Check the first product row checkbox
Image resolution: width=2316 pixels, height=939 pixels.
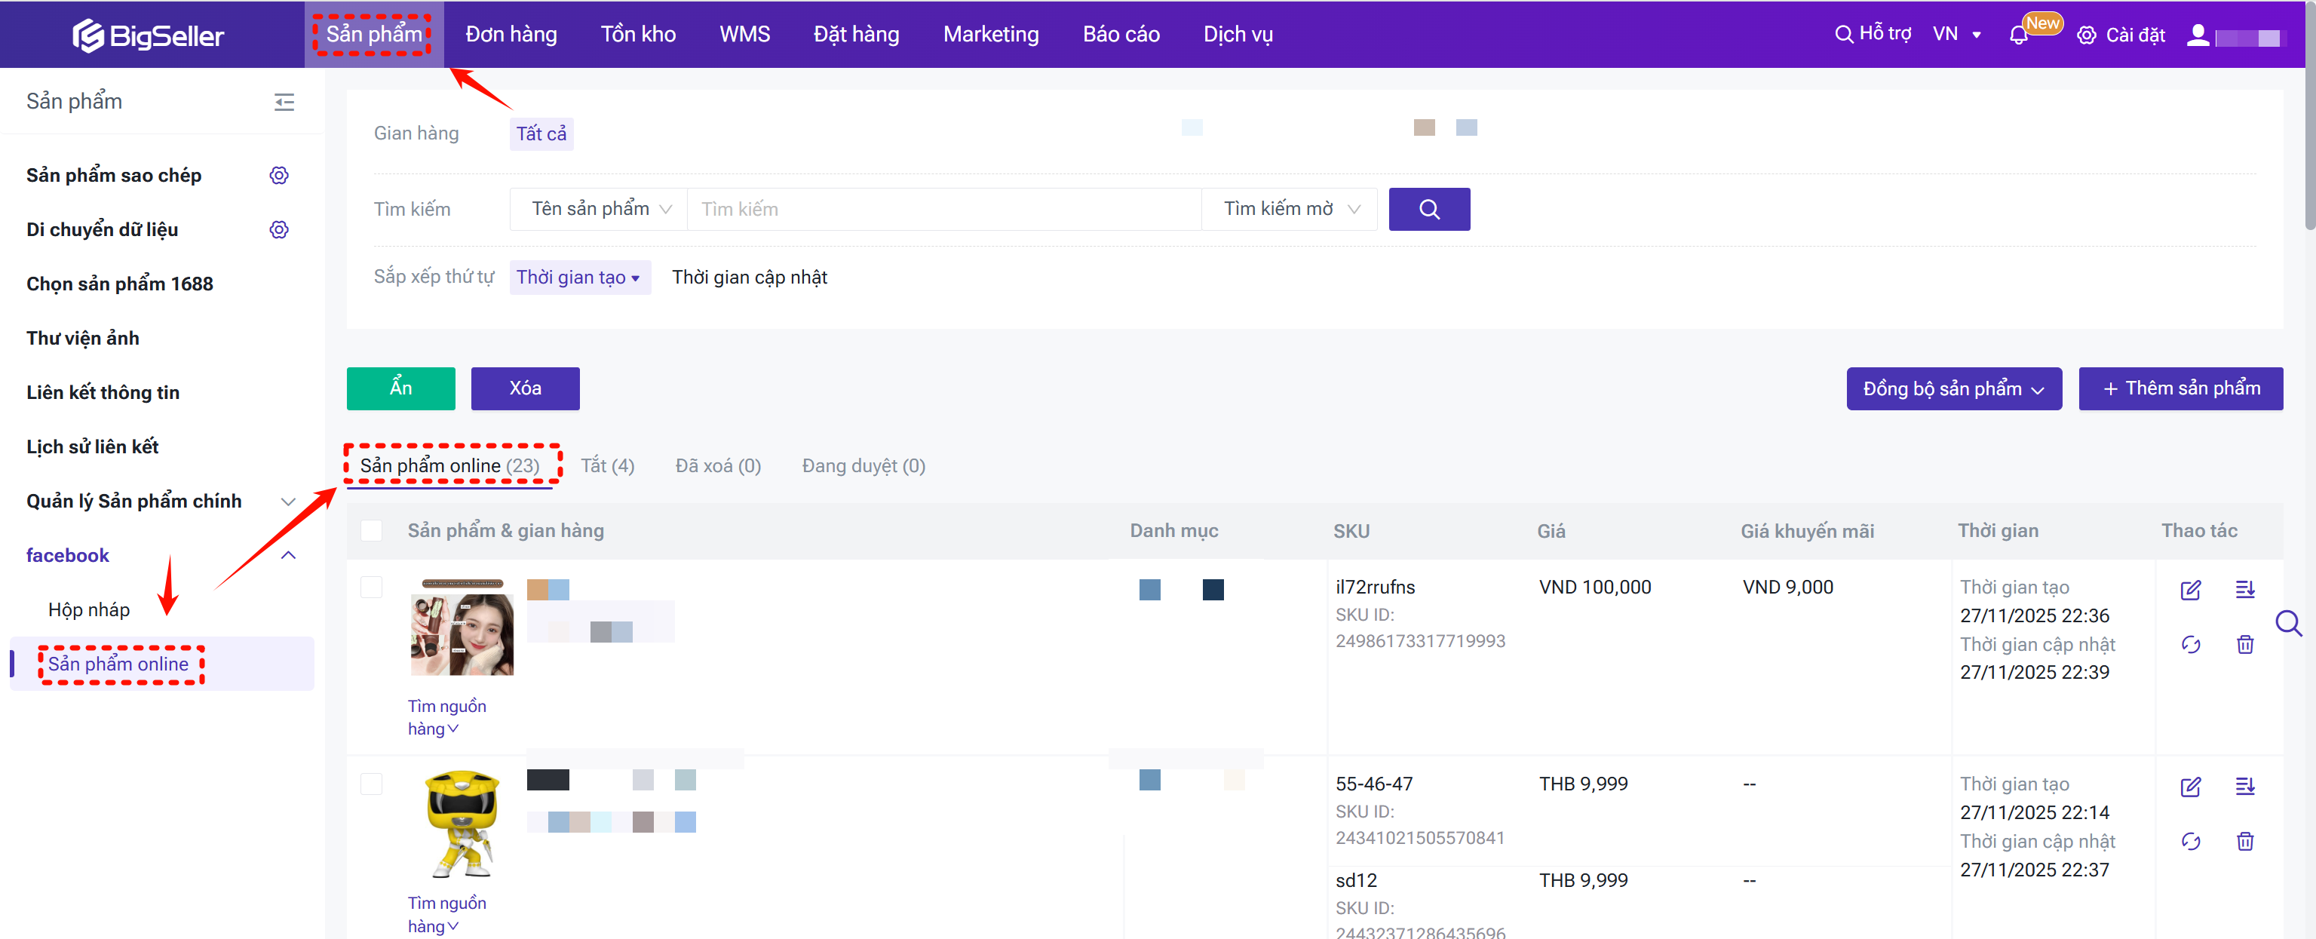click(x=371, y=588)
